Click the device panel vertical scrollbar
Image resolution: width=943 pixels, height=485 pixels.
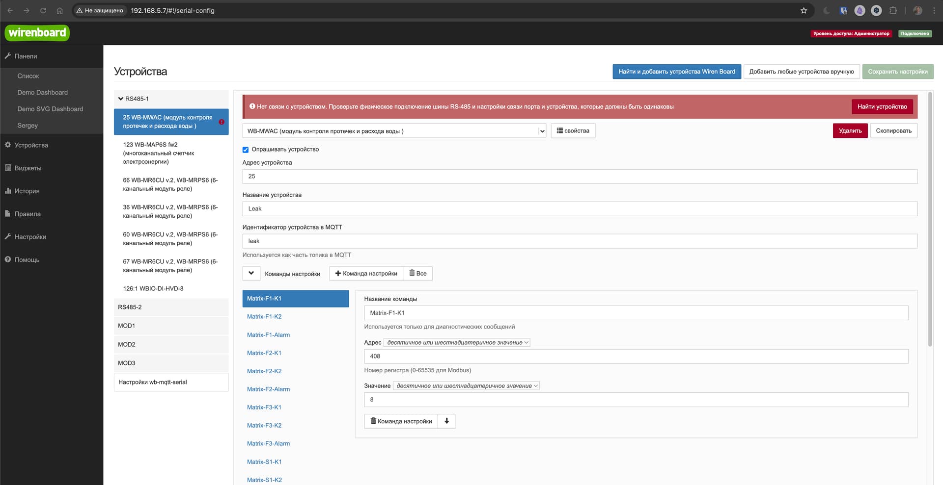[x=930, y=219]
